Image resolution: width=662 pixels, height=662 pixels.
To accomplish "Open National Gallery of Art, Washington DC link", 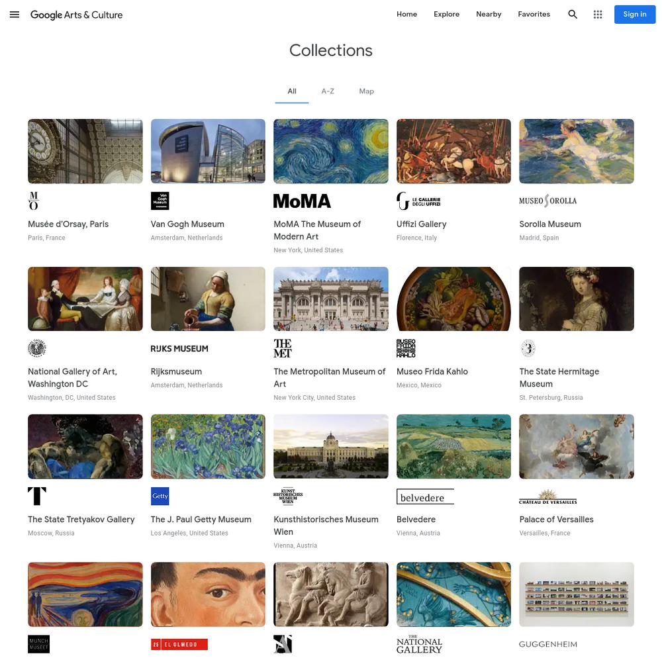I will [x=72, y=378].
